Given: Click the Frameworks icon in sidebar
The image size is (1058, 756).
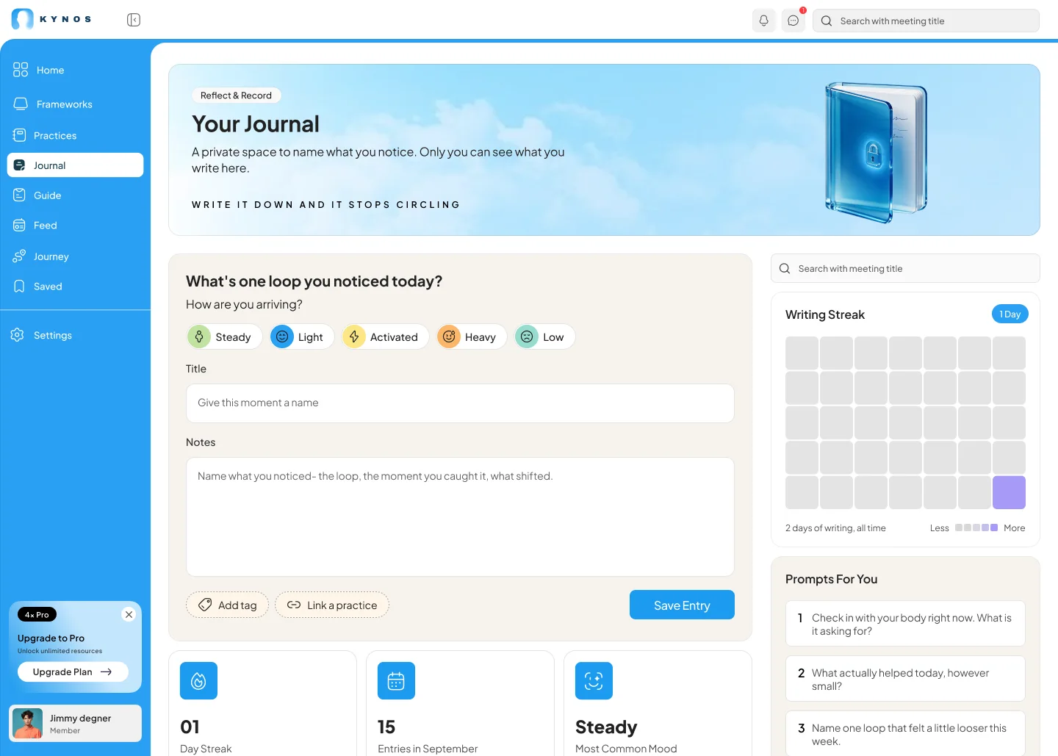Looking at the screenshot, I should pos(21,104).
